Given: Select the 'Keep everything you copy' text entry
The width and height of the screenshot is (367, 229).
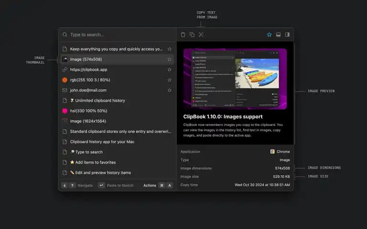Looking at the screenshot, I should tap(117, 49).
